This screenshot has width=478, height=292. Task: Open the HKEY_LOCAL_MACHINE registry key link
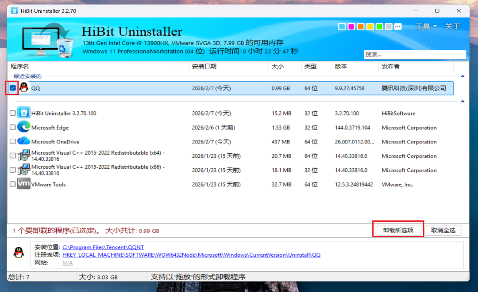(x=192, y=255)
